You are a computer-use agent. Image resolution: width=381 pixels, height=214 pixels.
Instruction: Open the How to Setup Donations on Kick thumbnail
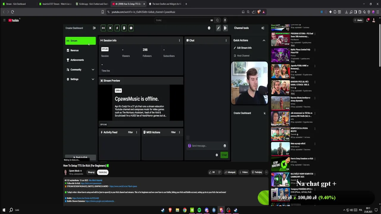(x=280, y=164)
